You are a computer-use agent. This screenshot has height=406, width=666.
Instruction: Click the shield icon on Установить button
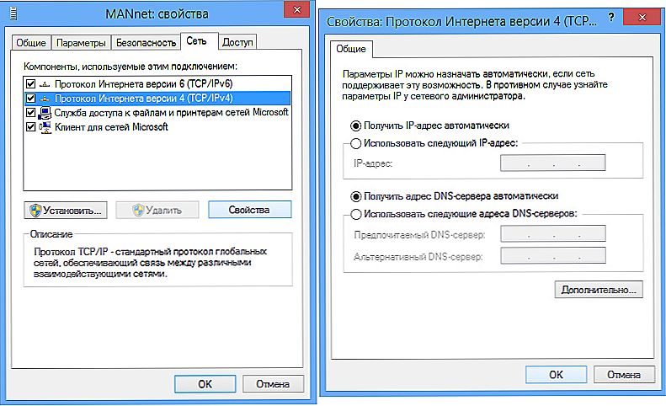[35, 210]
